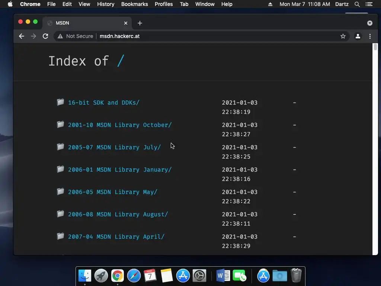
Task: Open the View menu
Action: pyautogui.click(x=84, y=4)
